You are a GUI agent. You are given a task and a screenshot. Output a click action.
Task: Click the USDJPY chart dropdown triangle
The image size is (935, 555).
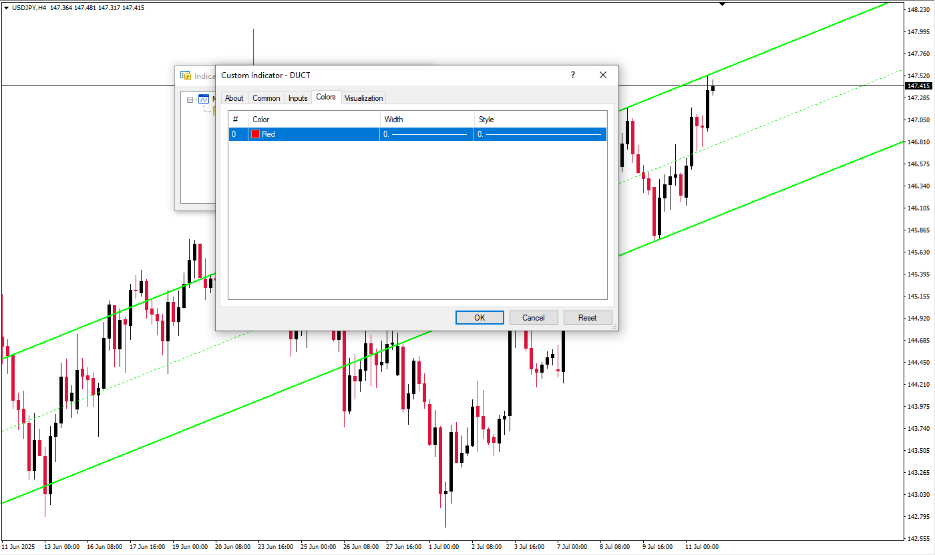(6, 7)
